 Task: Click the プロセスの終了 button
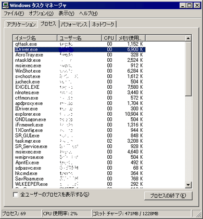(x=168, y=196)
